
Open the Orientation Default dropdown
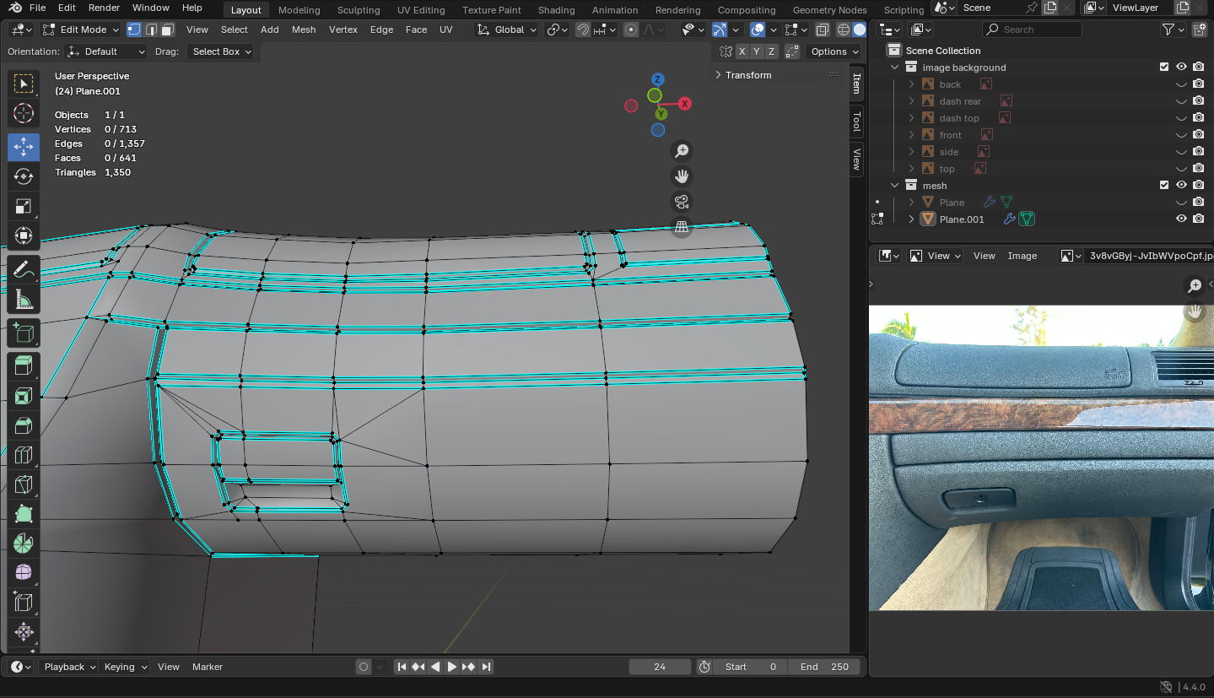coord(105,51)
